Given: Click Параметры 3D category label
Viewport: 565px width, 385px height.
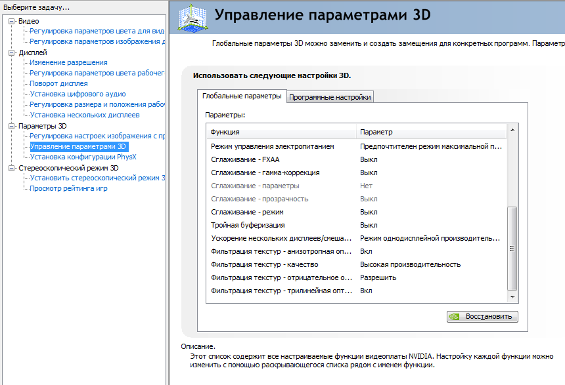Looking at the screenshot, I should 43,126.
